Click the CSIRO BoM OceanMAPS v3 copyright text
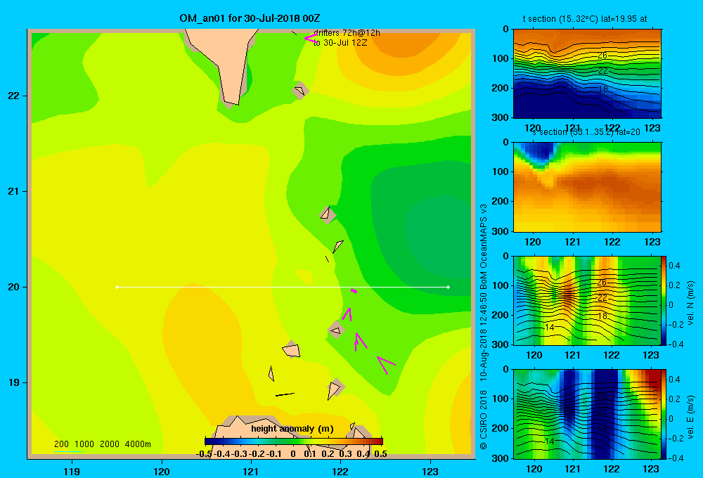The height and width of the screenshot is (478, 703). tap(484, 326)
